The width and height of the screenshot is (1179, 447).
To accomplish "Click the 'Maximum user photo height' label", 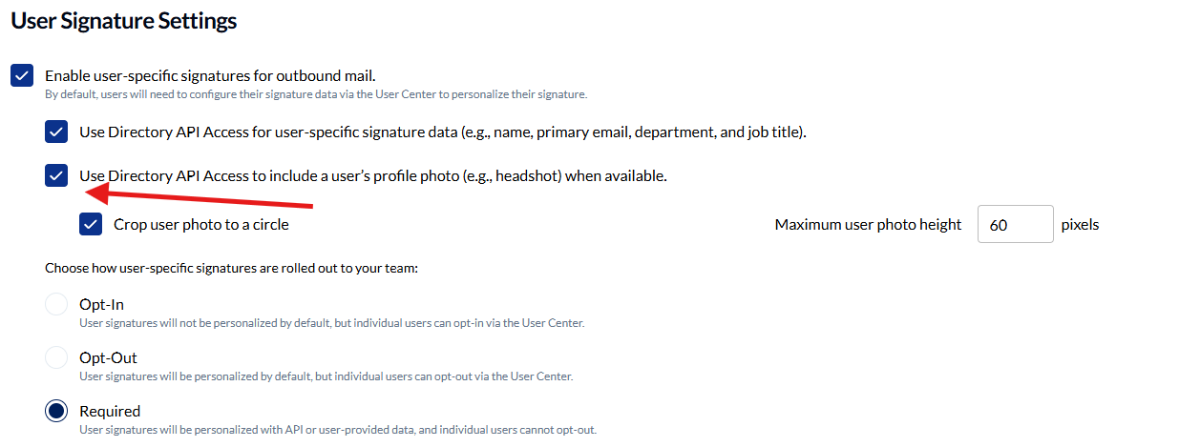I will (868, 225).
